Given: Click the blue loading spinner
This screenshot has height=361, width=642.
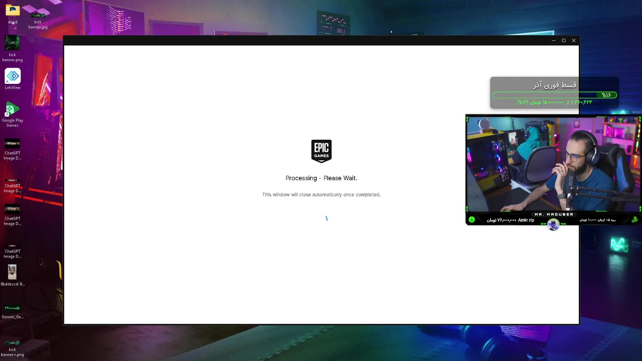Looking at the screenshot, I should (327, 218).
